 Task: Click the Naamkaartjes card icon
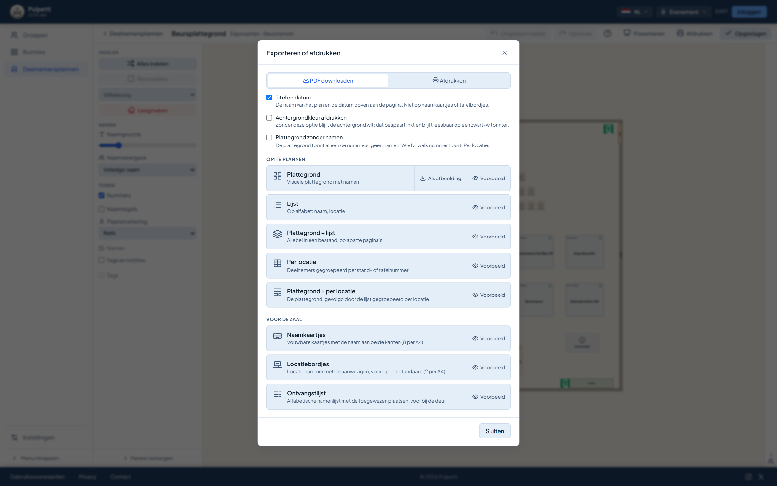coord(277,336)
